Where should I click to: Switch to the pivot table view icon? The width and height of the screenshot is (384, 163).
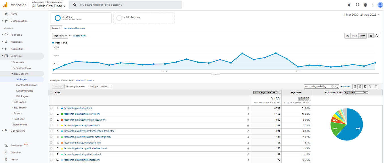375,86
